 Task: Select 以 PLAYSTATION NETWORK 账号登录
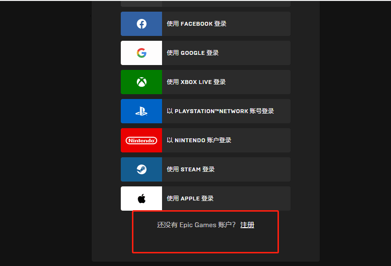click(206, 111)
